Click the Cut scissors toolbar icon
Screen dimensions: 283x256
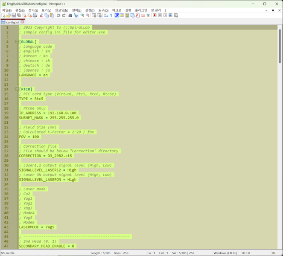pyautogui.click(x=41, y=15)
